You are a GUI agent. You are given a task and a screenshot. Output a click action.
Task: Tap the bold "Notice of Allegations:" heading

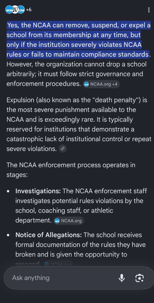click(x=49, y=235)
